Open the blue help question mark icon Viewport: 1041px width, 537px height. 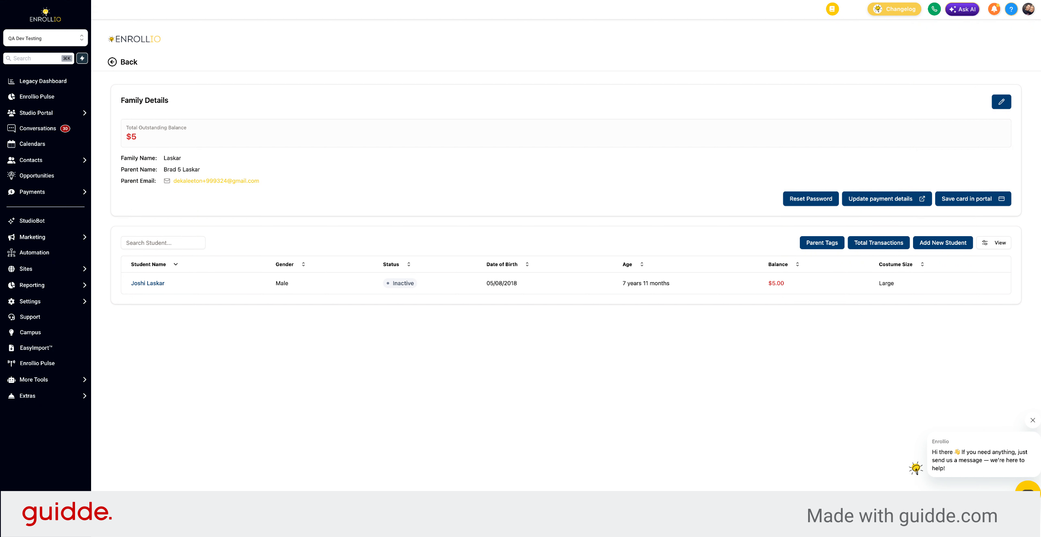1011,9
